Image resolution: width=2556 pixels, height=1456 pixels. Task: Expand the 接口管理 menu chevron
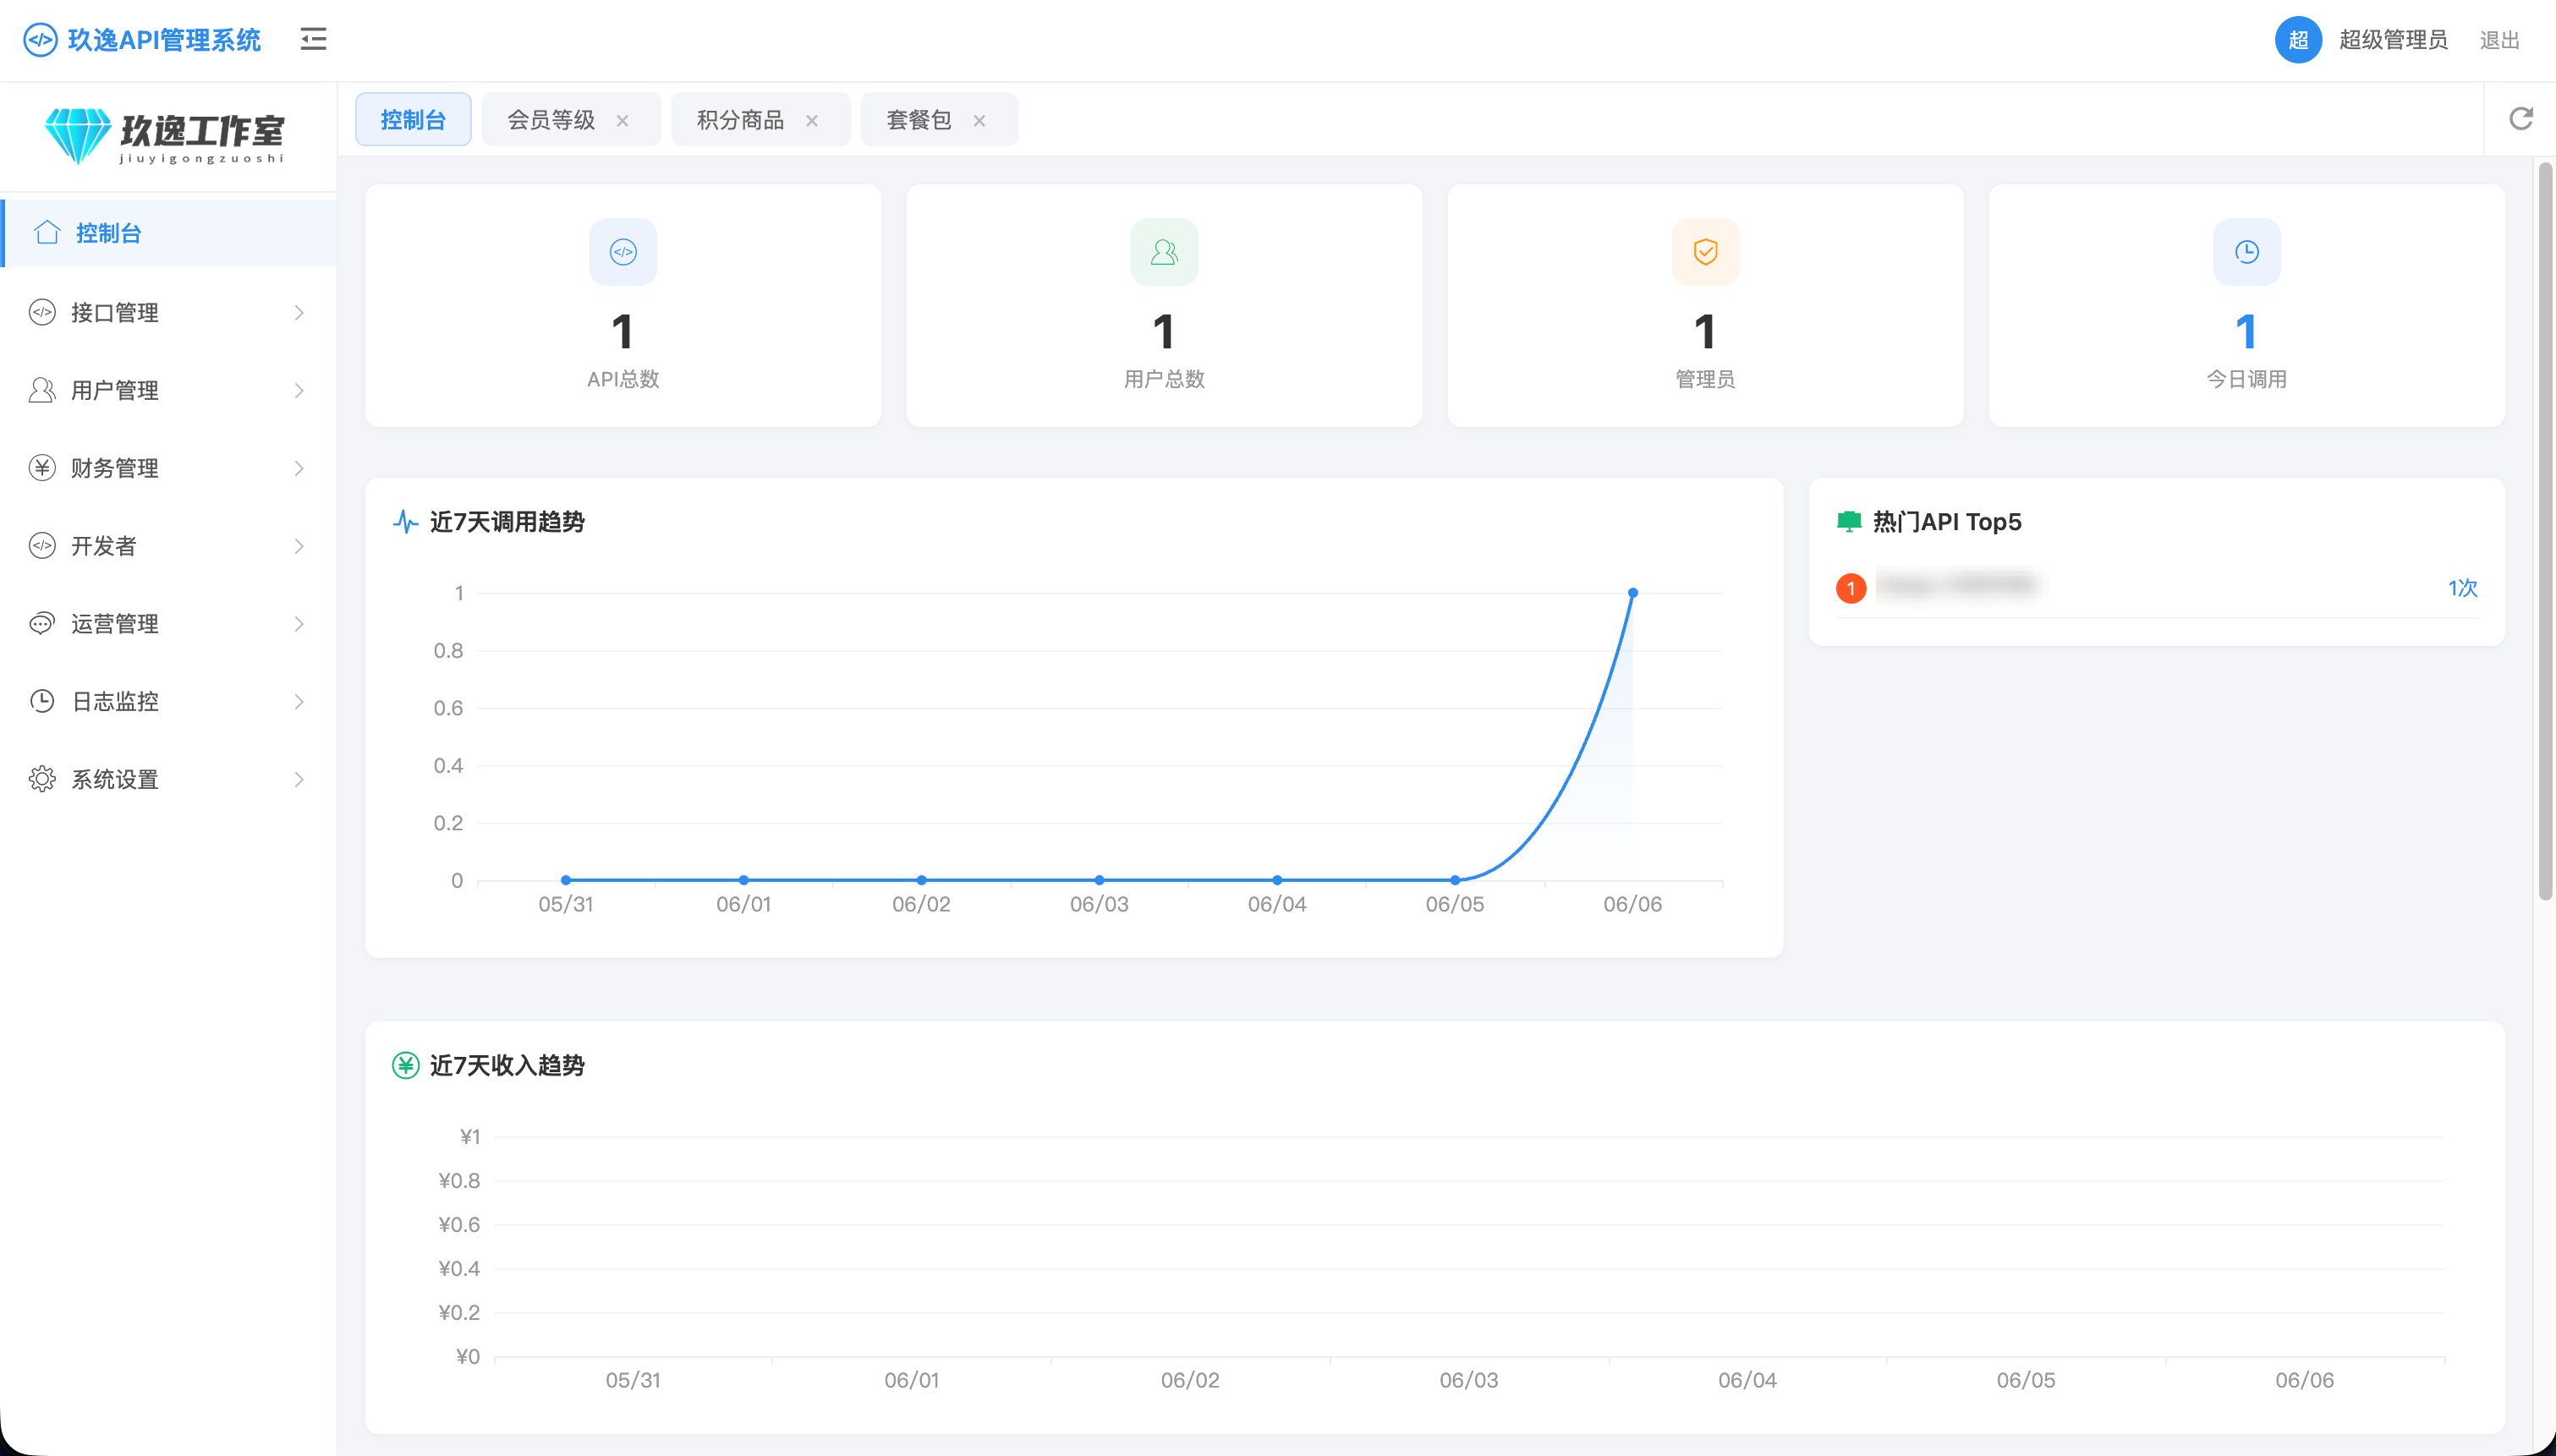click(299, 313)
